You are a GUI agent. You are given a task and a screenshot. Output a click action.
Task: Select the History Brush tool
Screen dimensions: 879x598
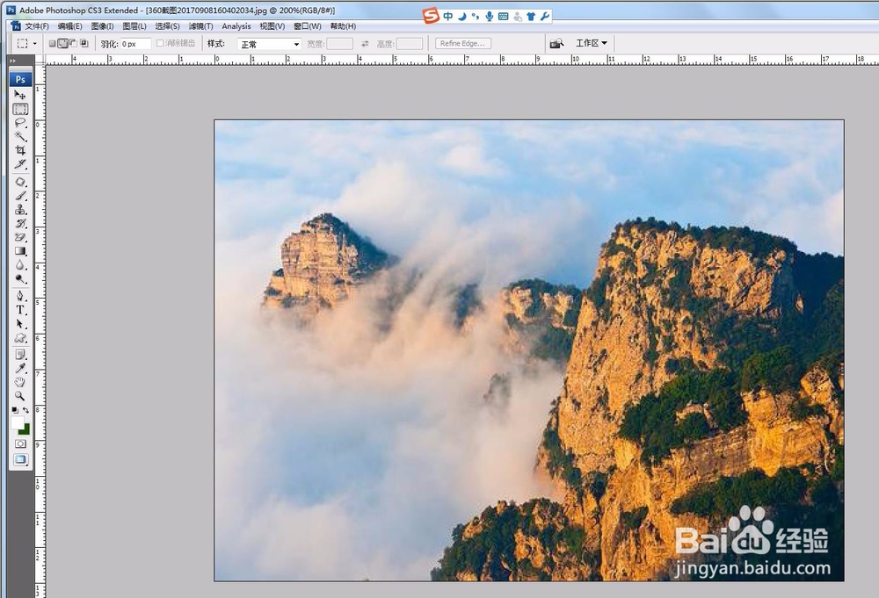(20, 223)
